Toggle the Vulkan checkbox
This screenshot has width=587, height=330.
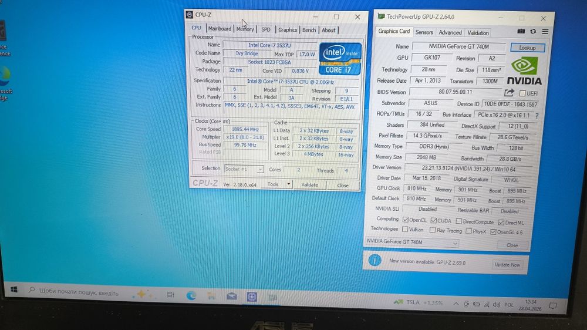pos(405,229)
